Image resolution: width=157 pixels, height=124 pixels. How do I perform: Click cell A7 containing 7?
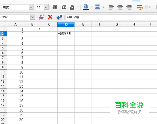pos(15,58)
